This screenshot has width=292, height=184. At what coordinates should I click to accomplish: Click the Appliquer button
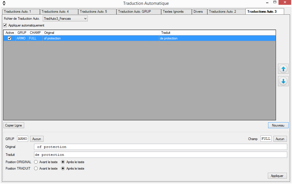coord(277,176)
